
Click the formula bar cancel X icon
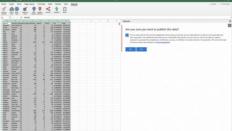click(x=14, y=17)
